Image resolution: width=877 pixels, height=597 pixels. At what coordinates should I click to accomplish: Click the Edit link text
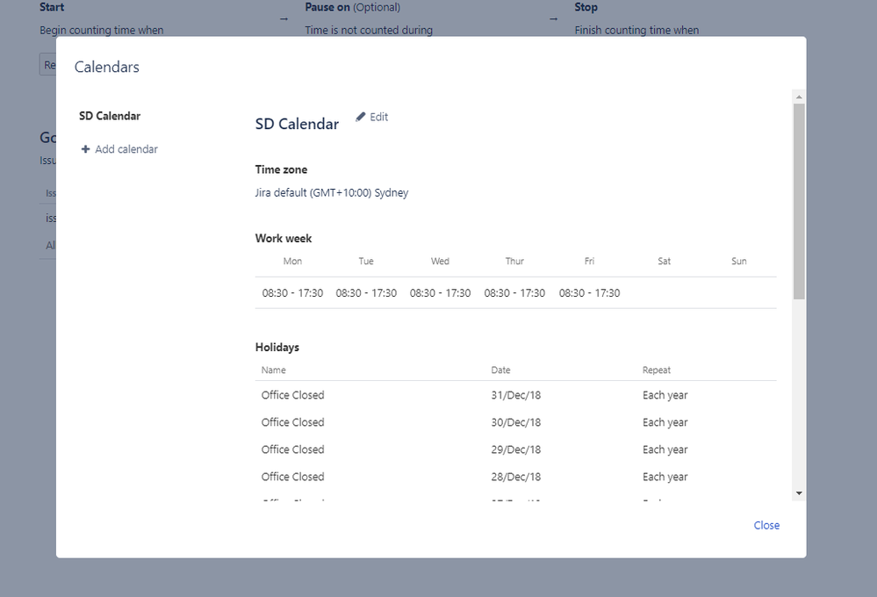tap(378, 117)
